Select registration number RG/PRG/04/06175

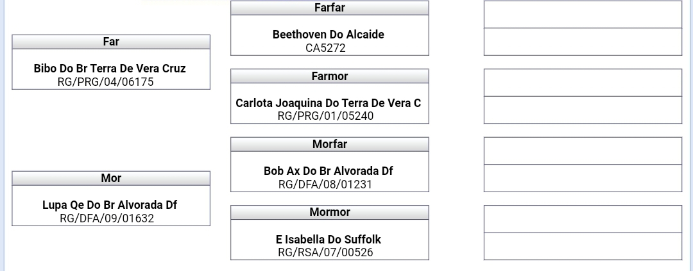point(106,82)
